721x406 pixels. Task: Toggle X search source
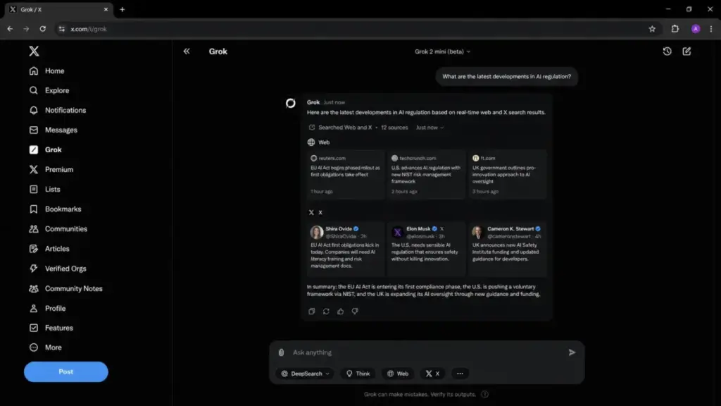432,374
